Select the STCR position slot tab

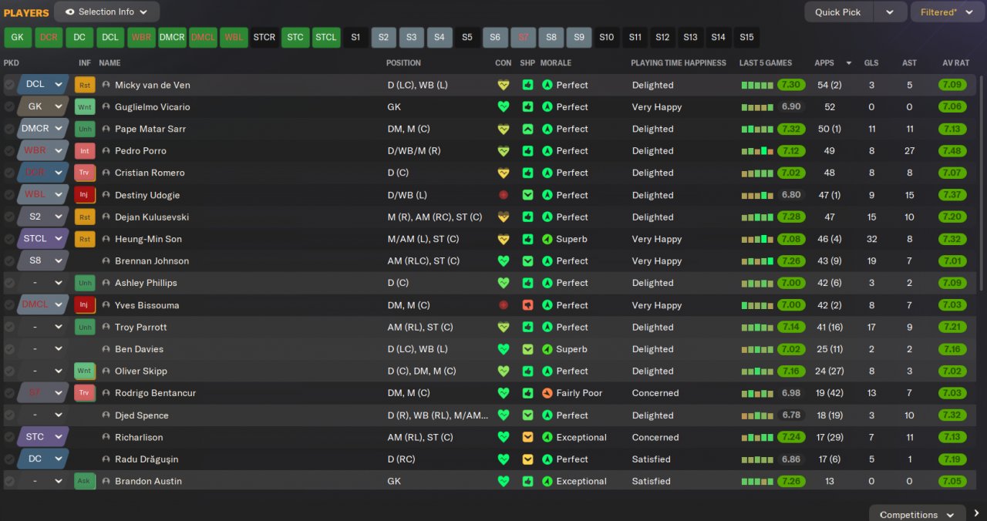pos(264,37)
